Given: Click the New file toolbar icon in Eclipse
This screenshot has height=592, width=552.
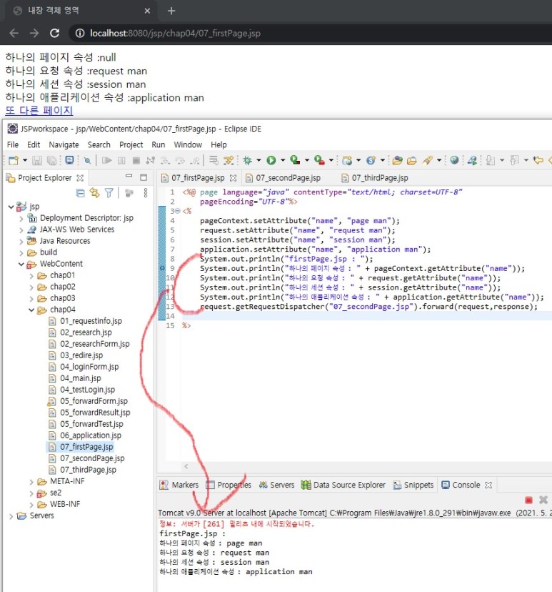Looking at the screenshot, I should pos(13,160).
